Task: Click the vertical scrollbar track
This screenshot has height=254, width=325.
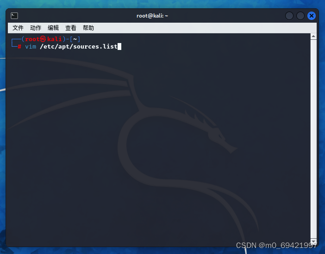Action: [x=313, y=139]
